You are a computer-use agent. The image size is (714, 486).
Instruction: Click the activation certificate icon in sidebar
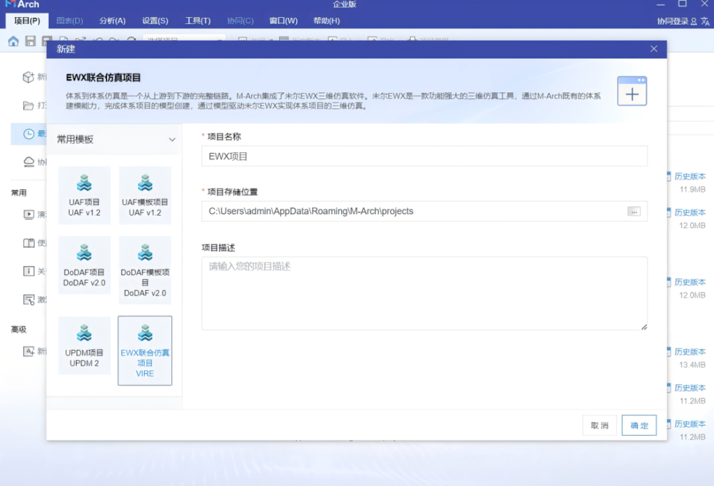click(x=28, y=300)
